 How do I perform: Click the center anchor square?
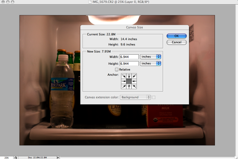(x=129, y=81)
